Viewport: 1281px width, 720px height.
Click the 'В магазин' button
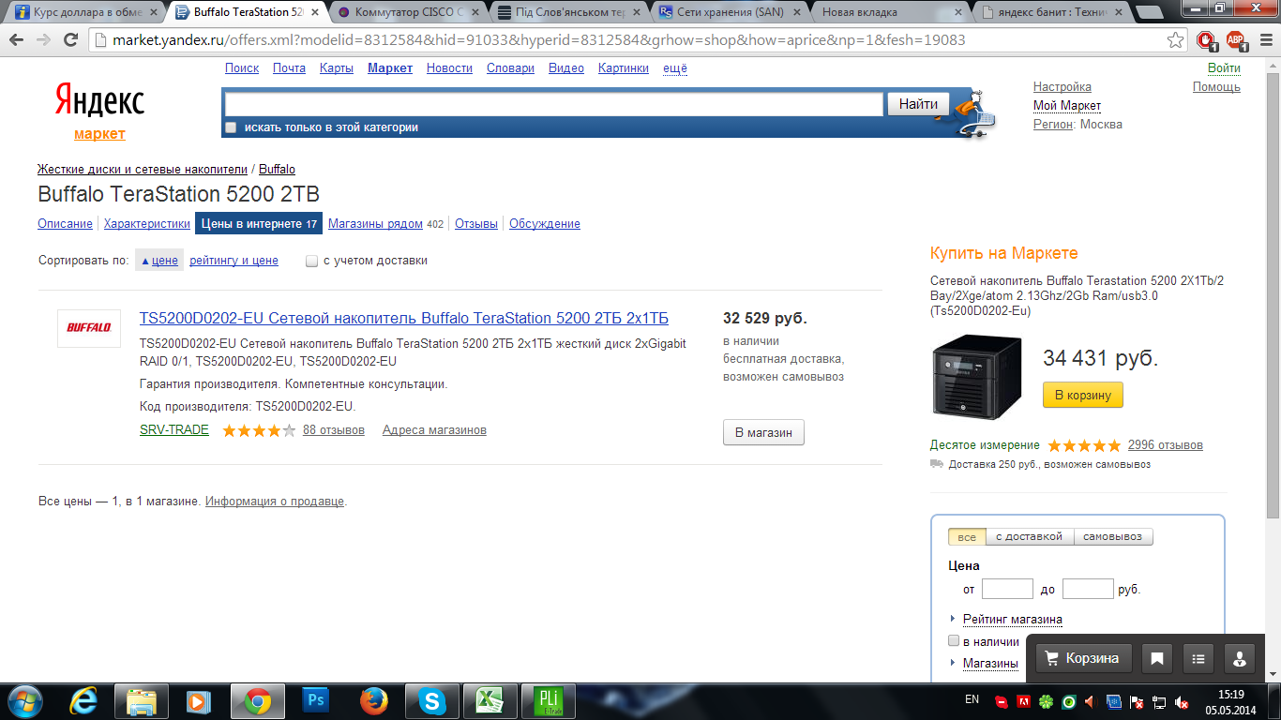(763, 432)
